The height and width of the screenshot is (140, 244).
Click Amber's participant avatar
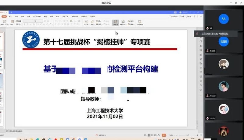[224, 86]
